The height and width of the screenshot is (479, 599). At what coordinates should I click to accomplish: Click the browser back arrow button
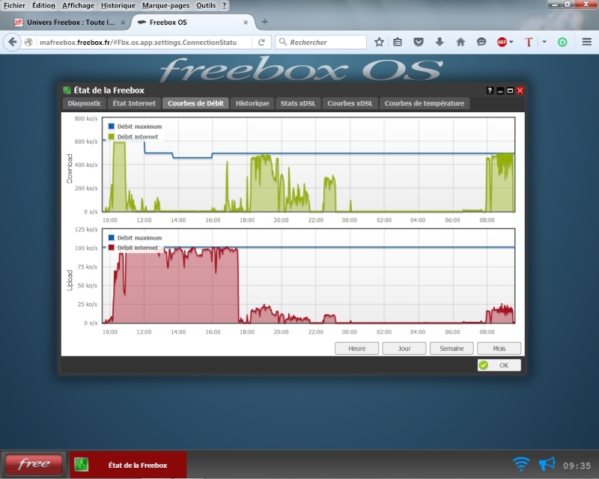pos(13,42)
